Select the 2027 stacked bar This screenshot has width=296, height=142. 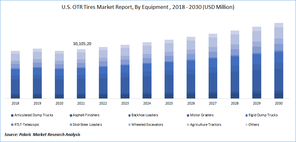pyautogui.click(x=213, y=66)
